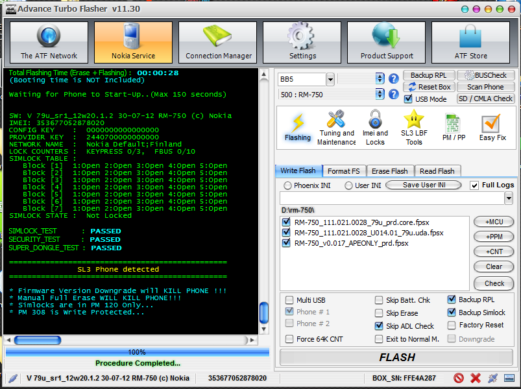Select the Nokia Service module
Viewport: 521px width, 389px height.
[x=133, y=42]
